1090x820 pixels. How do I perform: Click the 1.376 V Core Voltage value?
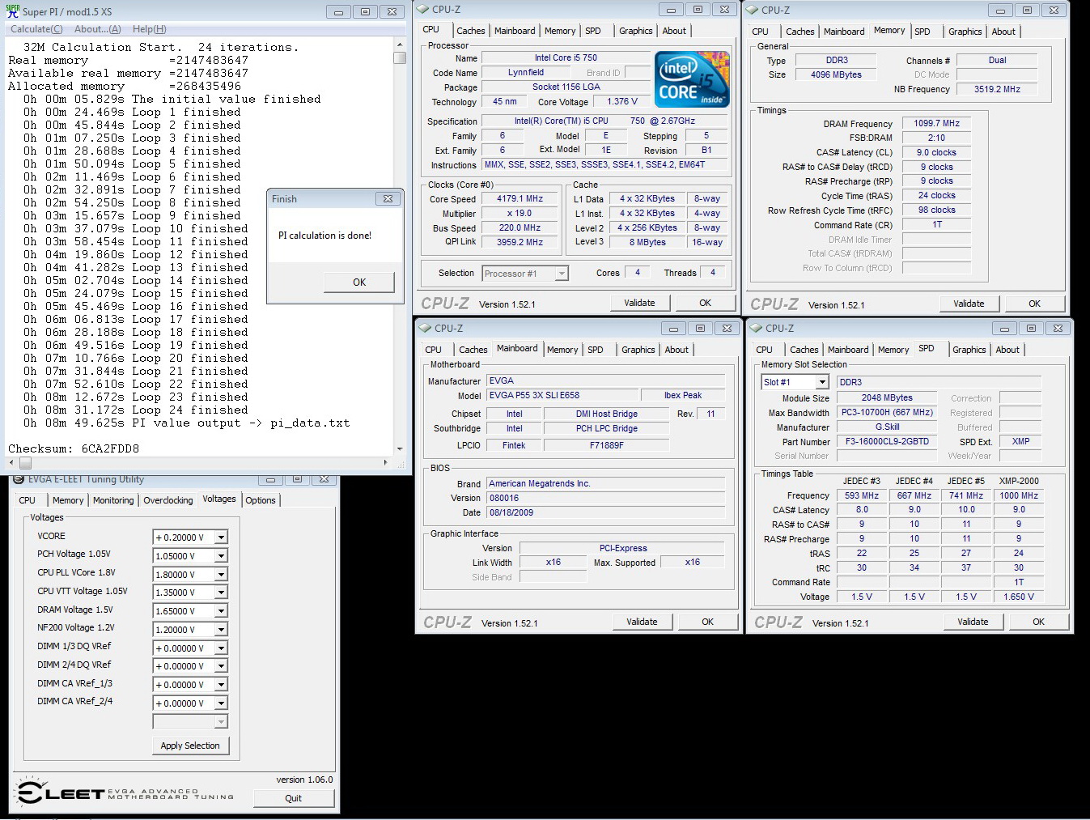[x=621, y=102]
